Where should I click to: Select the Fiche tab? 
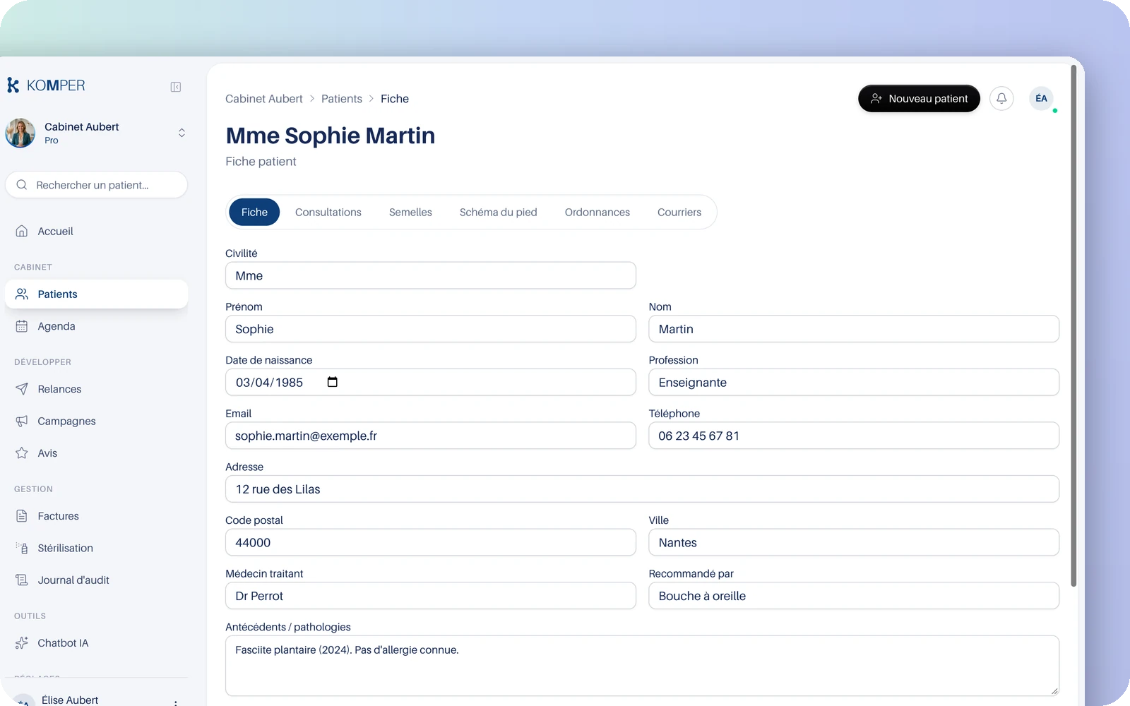tap(254, 212)
